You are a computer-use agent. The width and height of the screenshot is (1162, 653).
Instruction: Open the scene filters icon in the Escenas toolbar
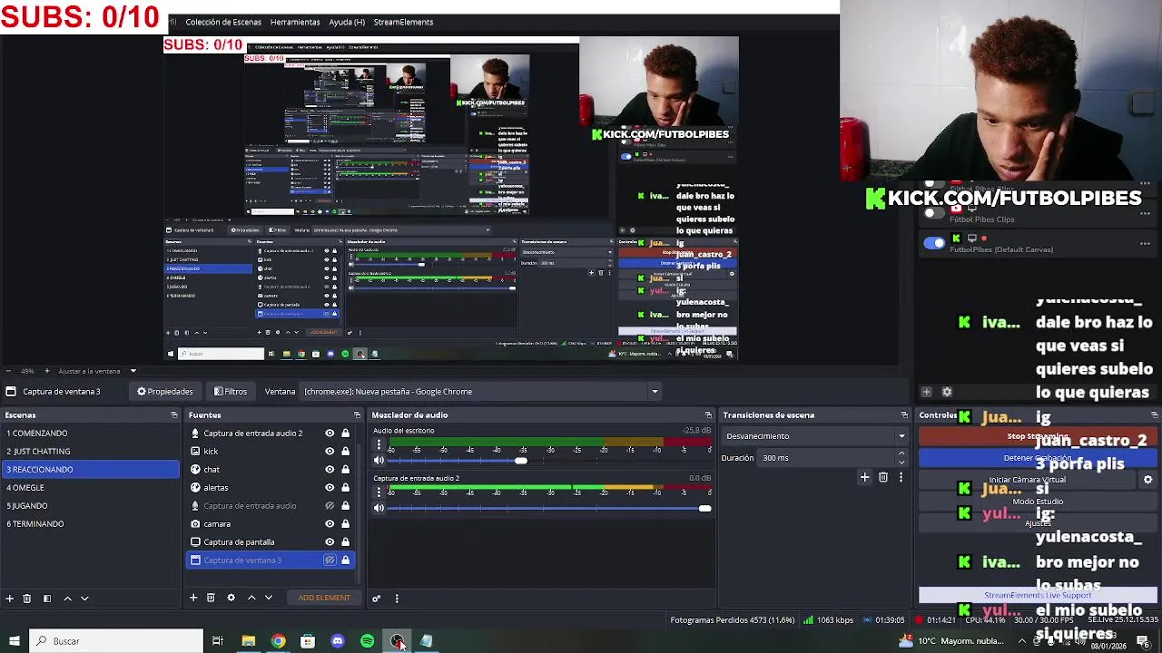point(47,599)
